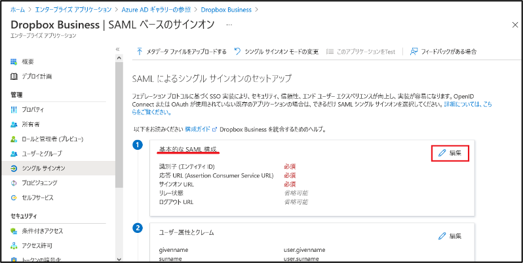Open the 構成ガイド configuration guide link
Viewport: 523px width, 263px height.
click(199, 130)
